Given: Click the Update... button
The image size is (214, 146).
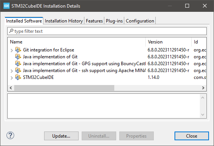Looking at the screenshot, I should tap(61, 136).
